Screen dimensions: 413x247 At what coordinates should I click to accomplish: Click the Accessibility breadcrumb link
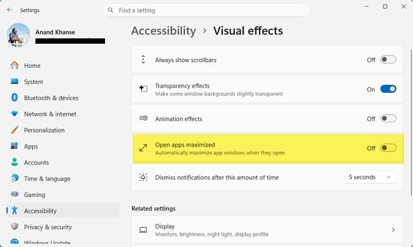click(163, 31)
